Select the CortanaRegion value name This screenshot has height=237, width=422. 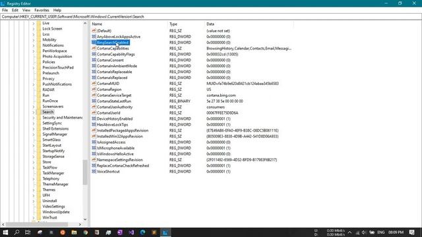coord(109,90)
